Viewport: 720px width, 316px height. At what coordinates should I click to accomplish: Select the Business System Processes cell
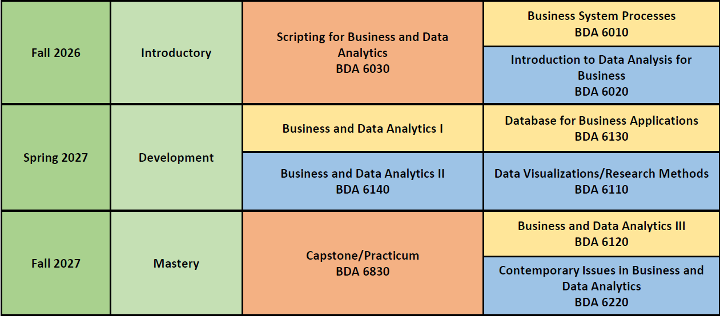click(x=601, y=24)
